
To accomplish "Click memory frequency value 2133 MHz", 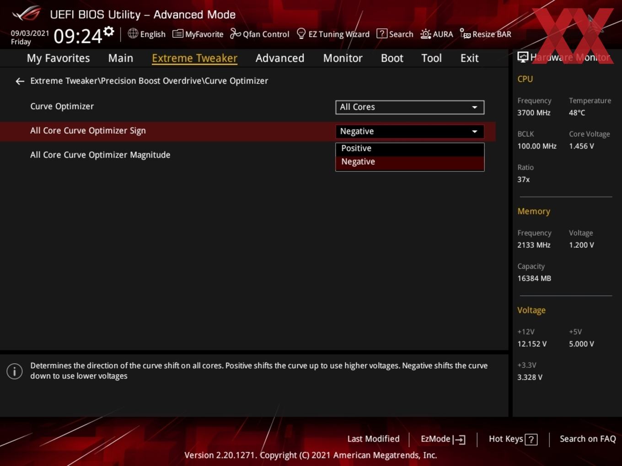I will [x=534, y=245].
